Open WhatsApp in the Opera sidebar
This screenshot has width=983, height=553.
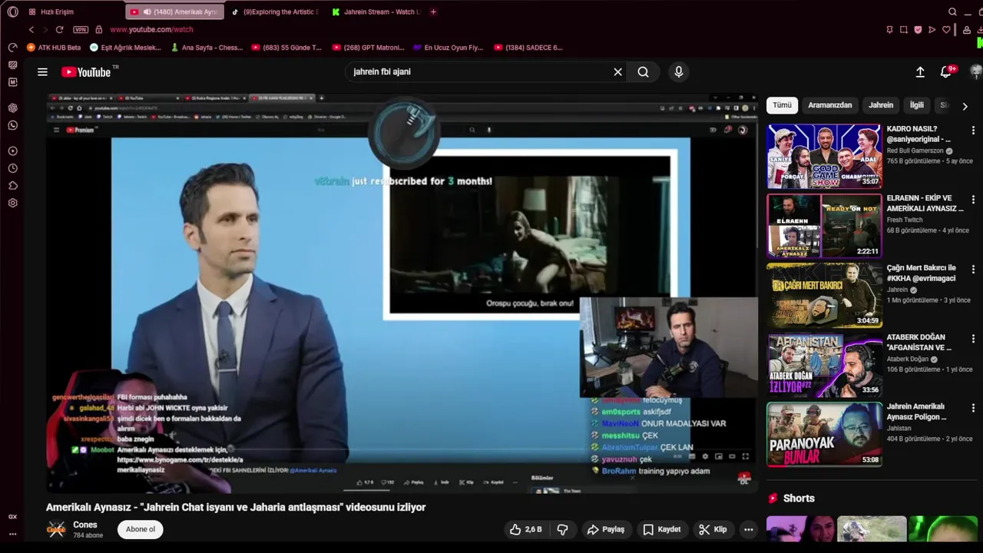(12, 124)
